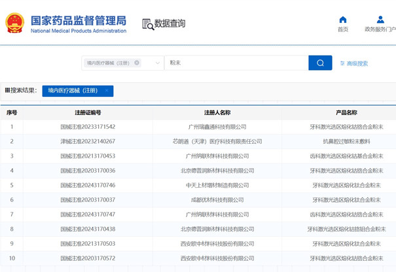
Task: Close the blue 境内医疗器械 (注册) result filter
Action: (x=107, y=91)
